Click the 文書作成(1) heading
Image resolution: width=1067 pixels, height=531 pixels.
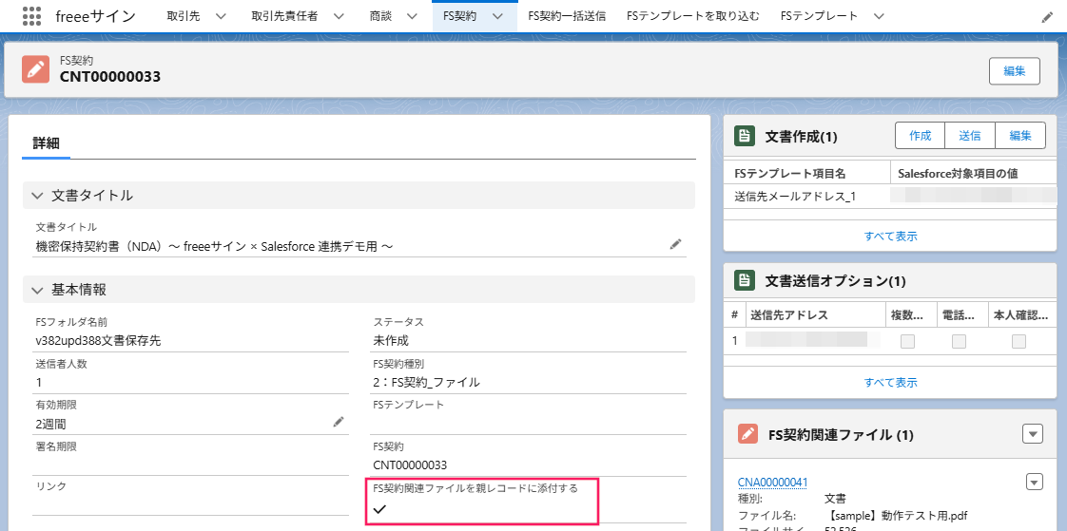coord(801,137)
